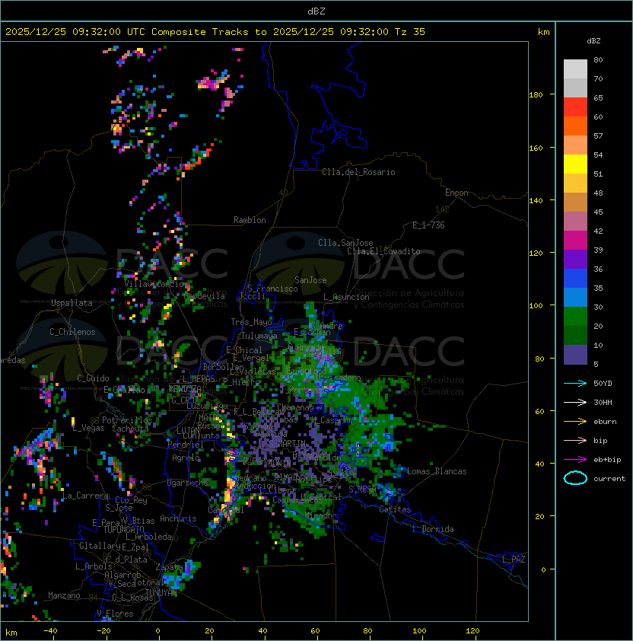Click the 'eb+bip' legend label

point(607,460)
